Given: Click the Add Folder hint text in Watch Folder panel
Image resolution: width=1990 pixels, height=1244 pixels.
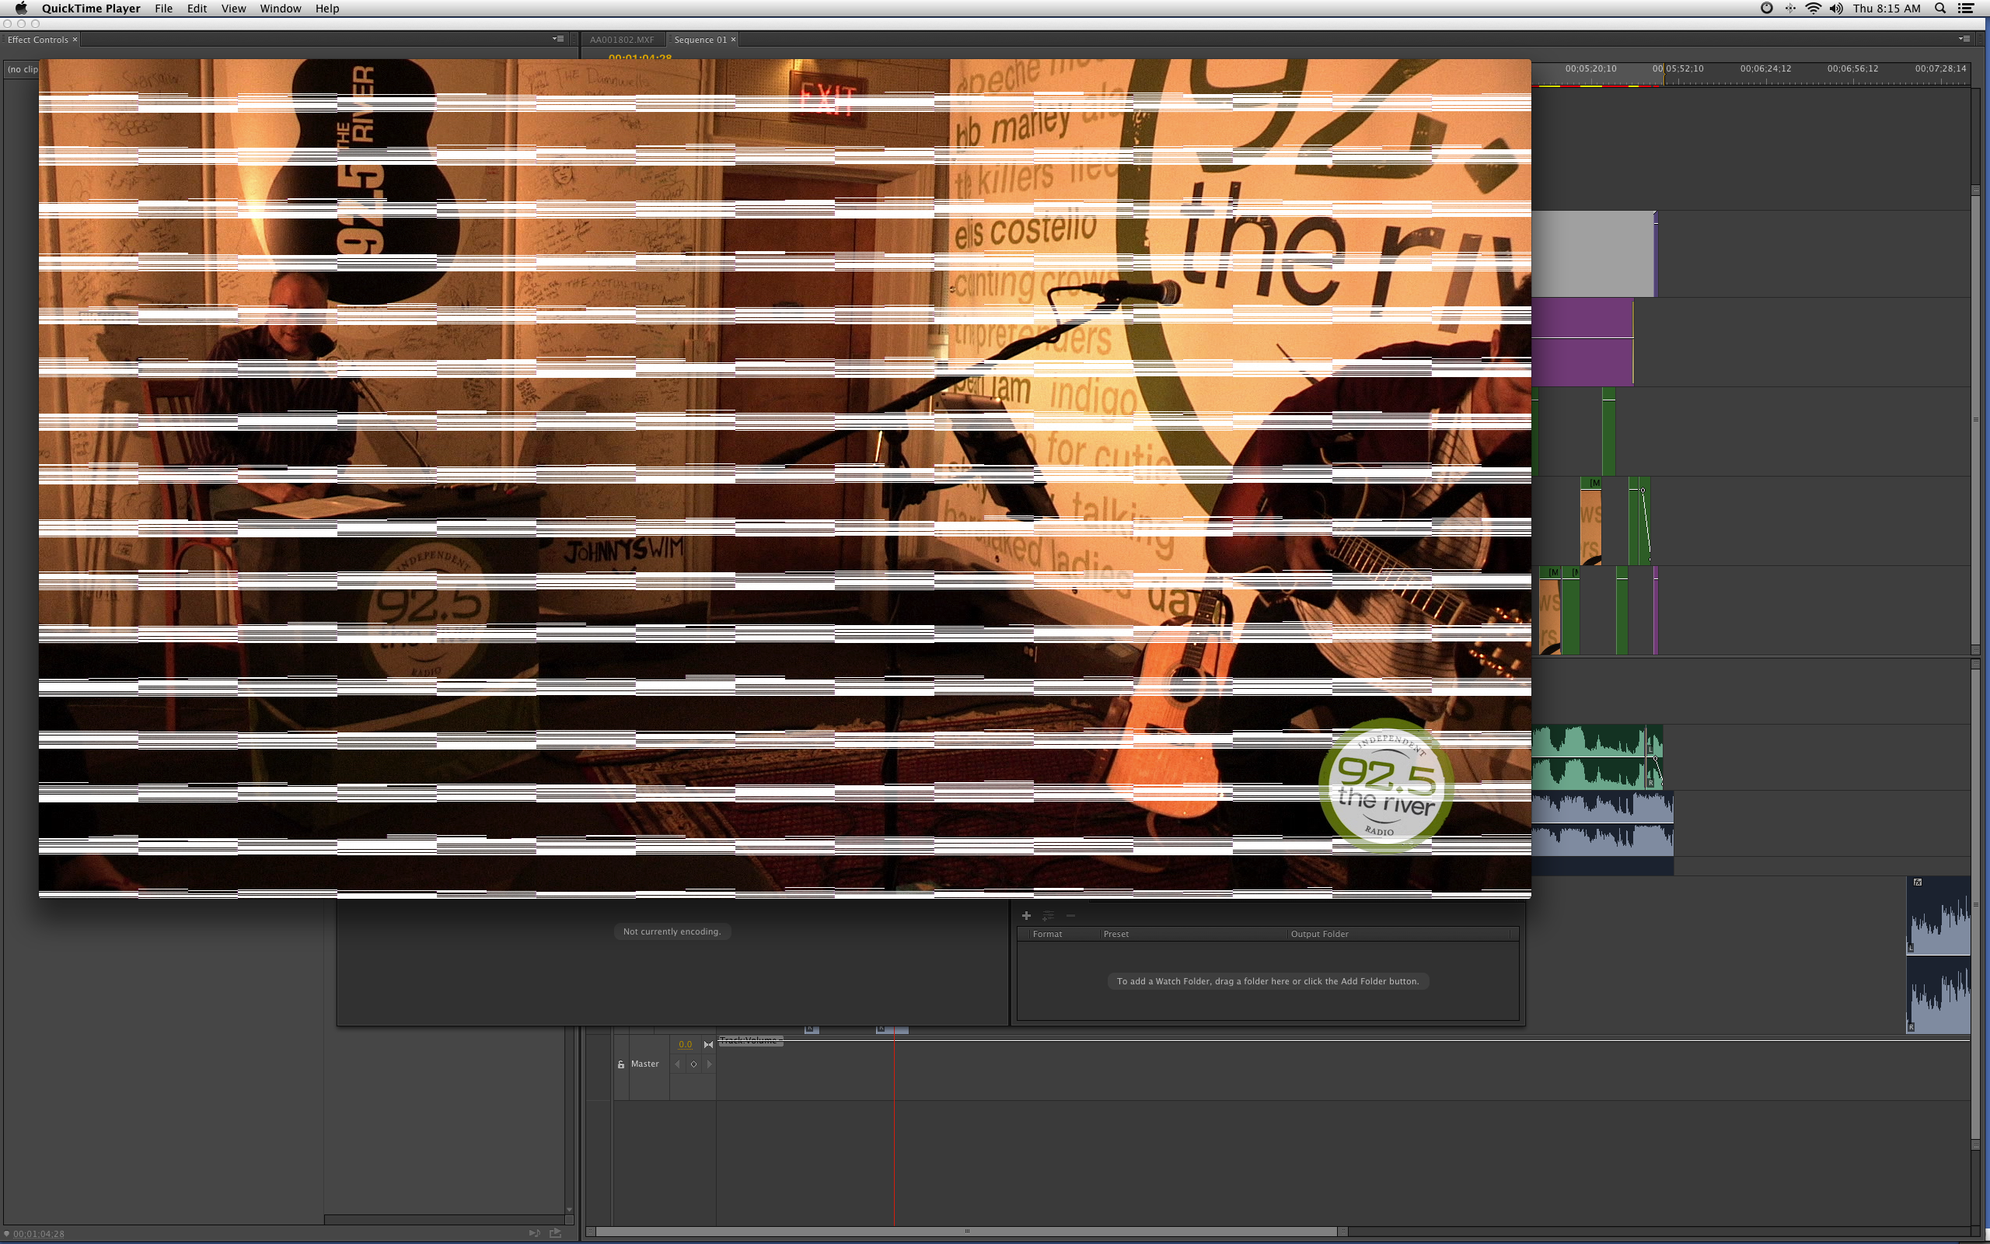Looking at the screenshot, I should click(x=1267, y=980).
